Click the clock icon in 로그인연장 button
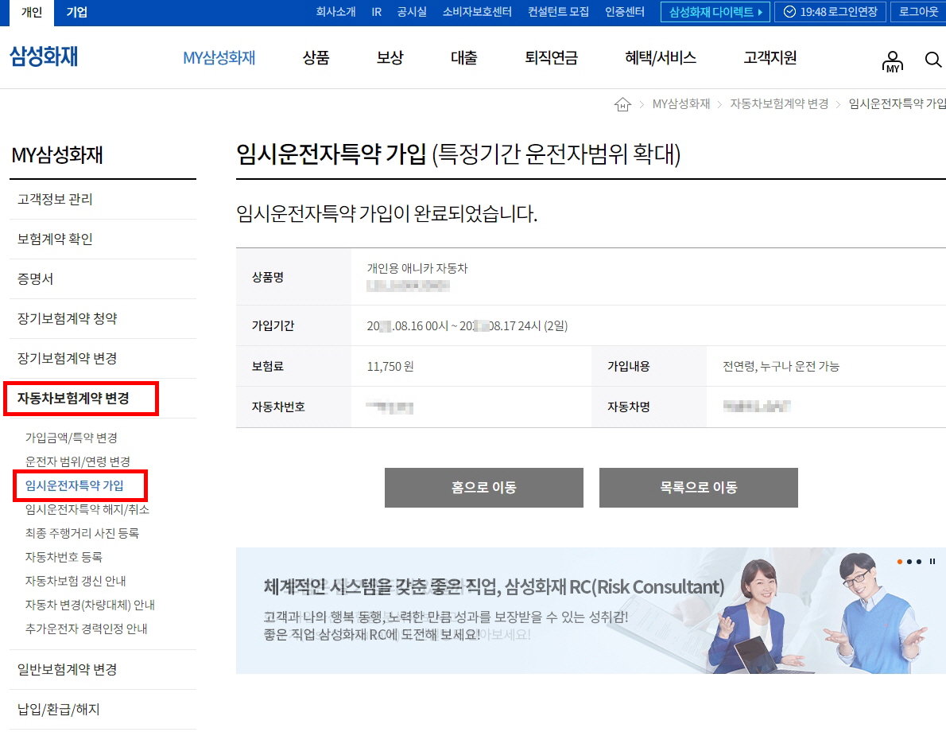946x732 pixels. pyautogui.click(x=789, y=12)
